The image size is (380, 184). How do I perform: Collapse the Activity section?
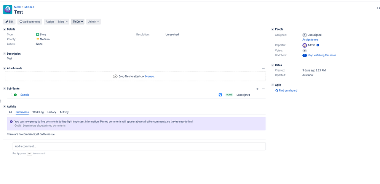(4, 106)
